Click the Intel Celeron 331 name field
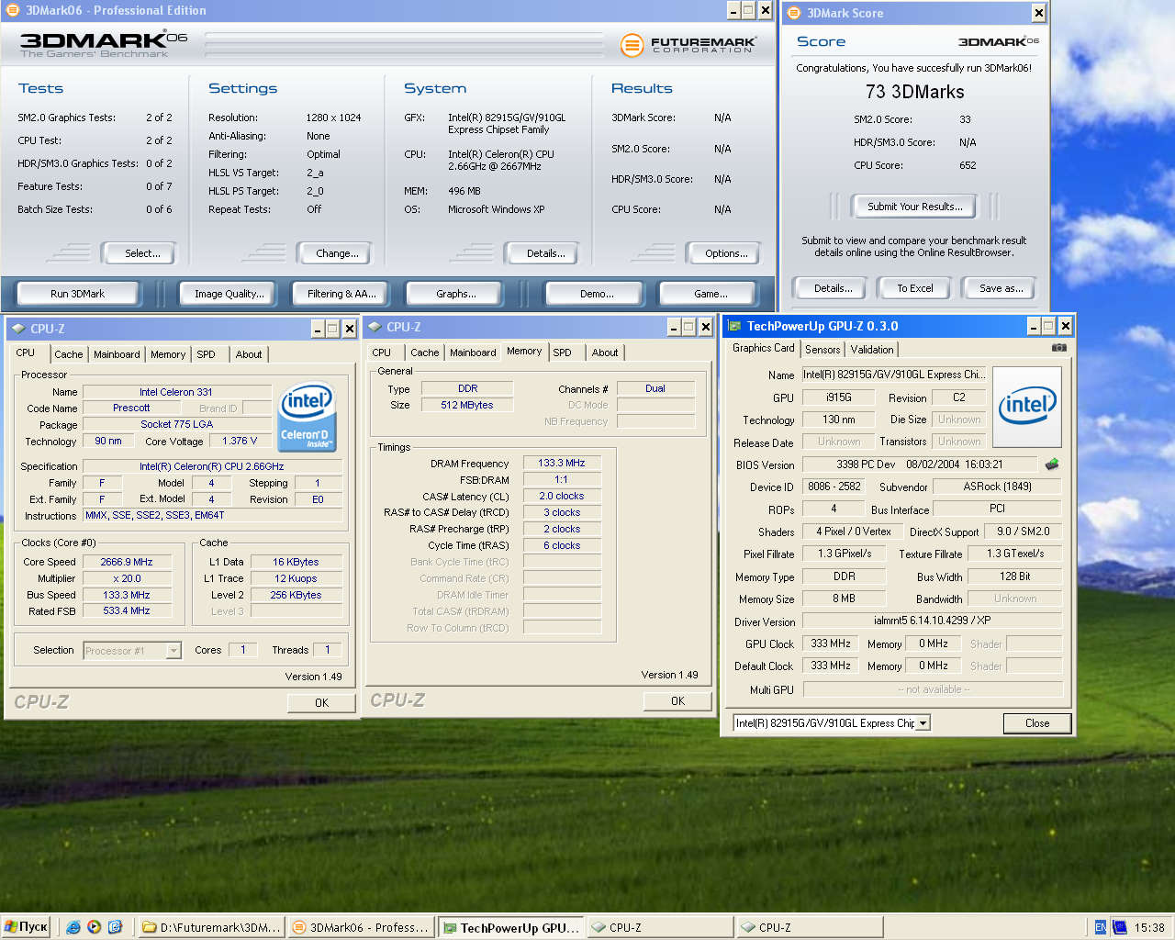Image resolution: width=1175 pixels, height=940 pixels. click(x=176, y=392)
